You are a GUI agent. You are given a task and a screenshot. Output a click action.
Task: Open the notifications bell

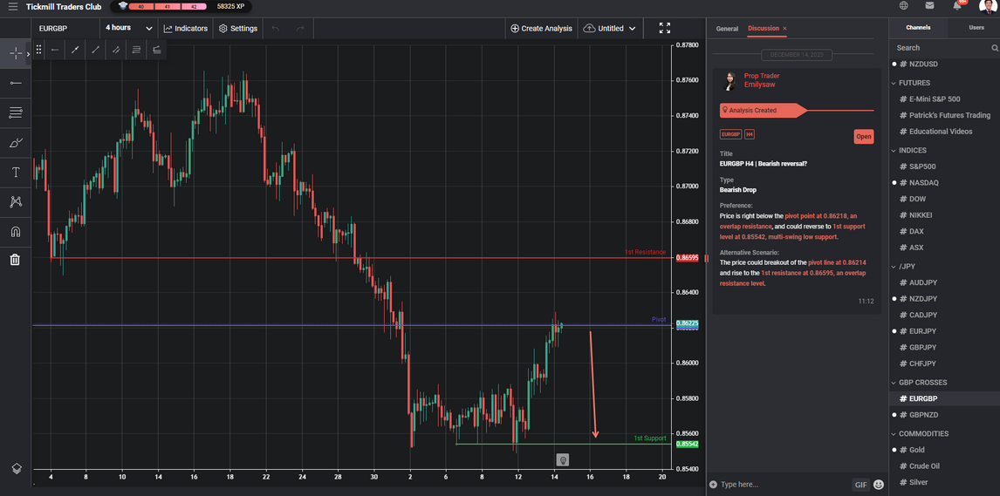click(957, 6)
